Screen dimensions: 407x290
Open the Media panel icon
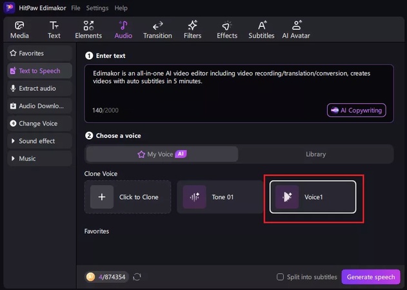19,26
